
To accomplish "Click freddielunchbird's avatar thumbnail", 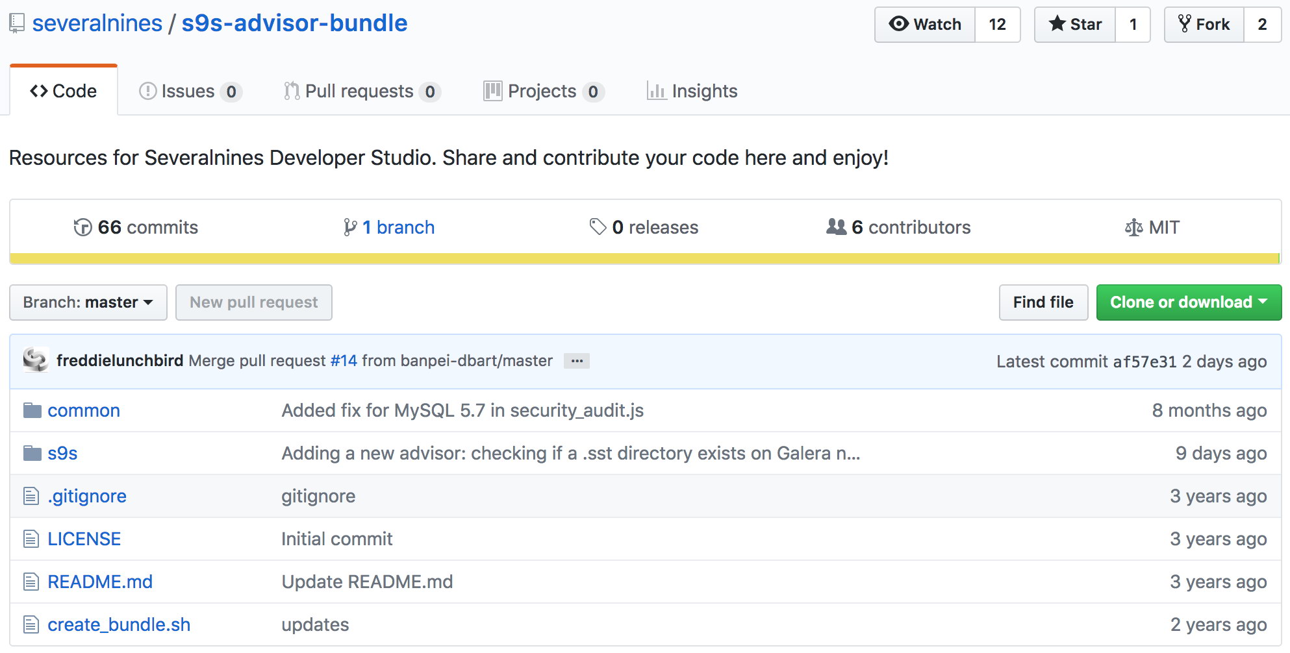I will point(36,360).
